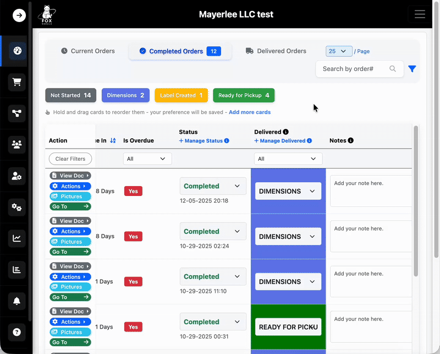This screenshot has height=354, width=440.
Task: Open the Status column All filter dropdown
Action: click(147, 159)
